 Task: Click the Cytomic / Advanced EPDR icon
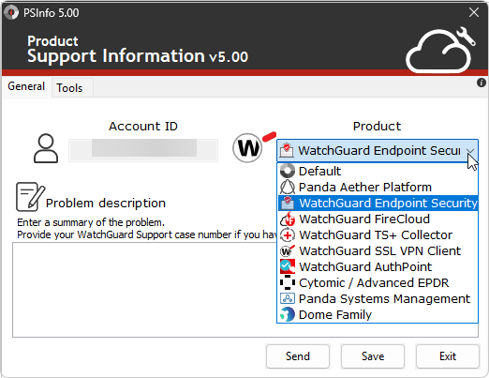point(288,282)
